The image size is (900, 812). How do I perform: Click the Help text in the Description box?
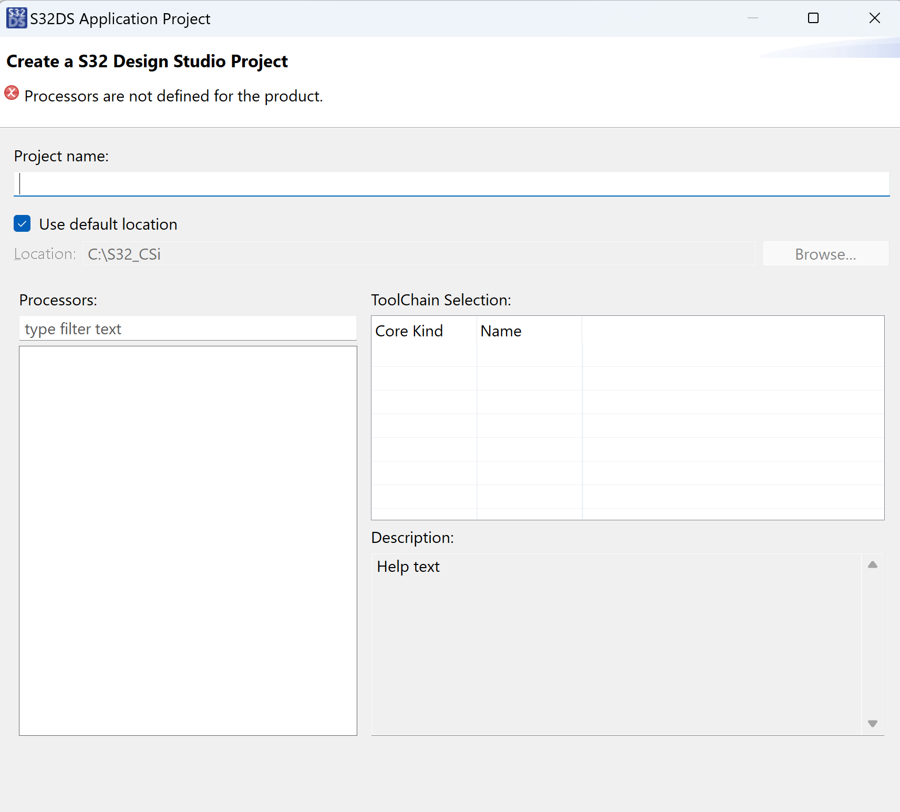408,567
